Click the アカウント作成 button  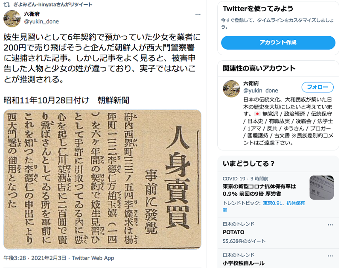tap(278, 42)
